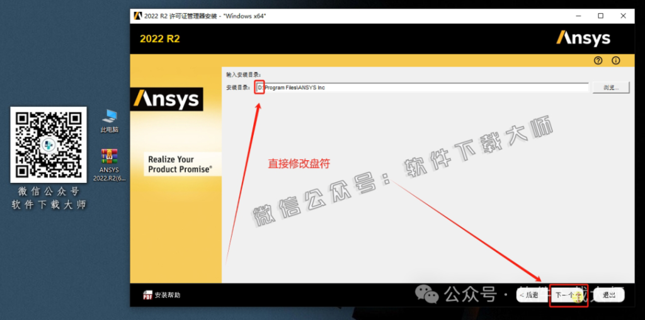Click the QR code image on the desktop
This screenshot has width=645, height=320.
(x=49, y=145)
